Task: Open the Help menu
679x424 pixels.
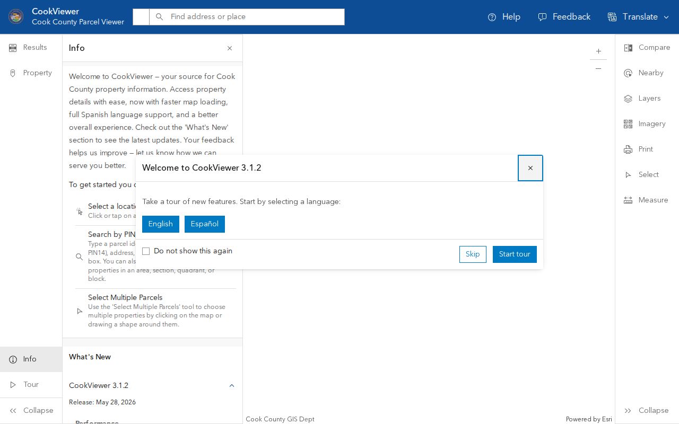Action: 504,17
